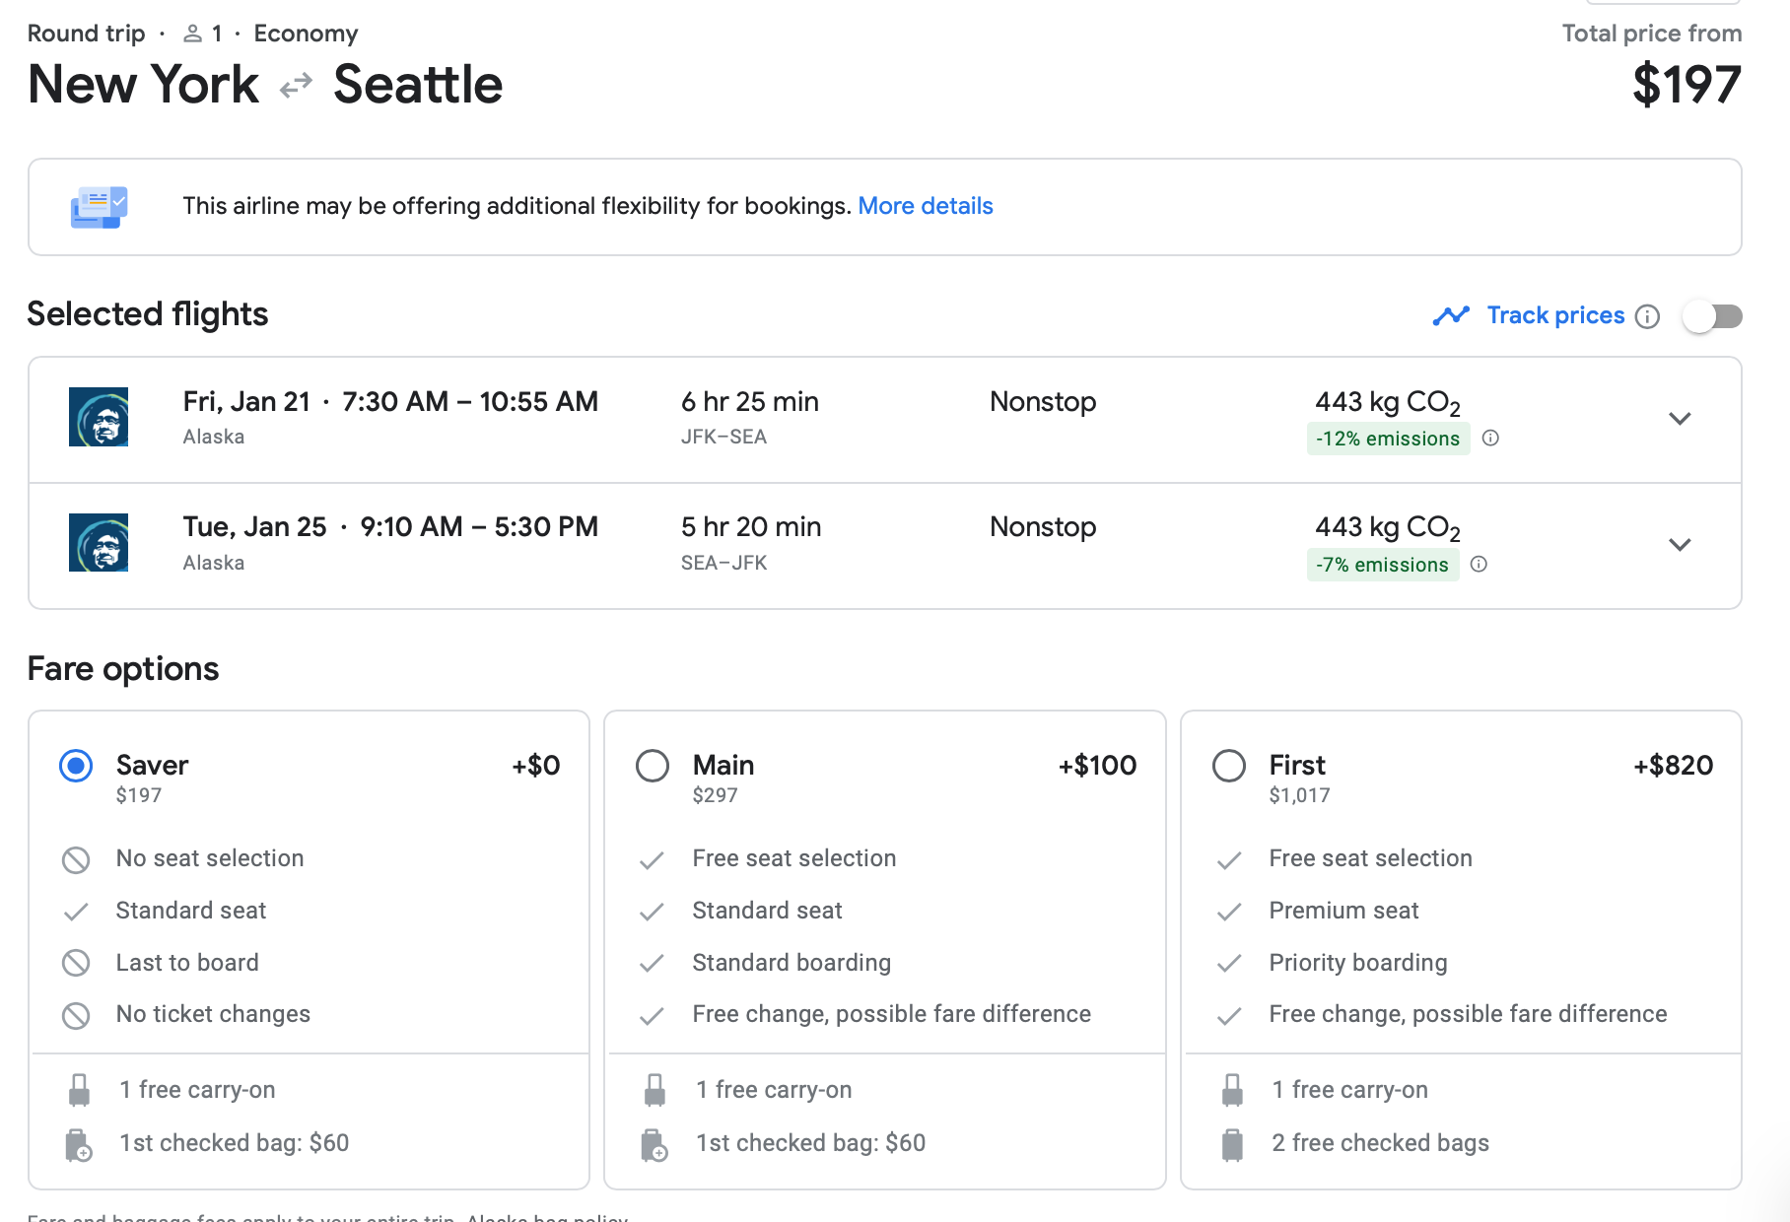Click the Alaska logo on Jan 25 flight
Screen dimensions: 1790x1222
99,543
